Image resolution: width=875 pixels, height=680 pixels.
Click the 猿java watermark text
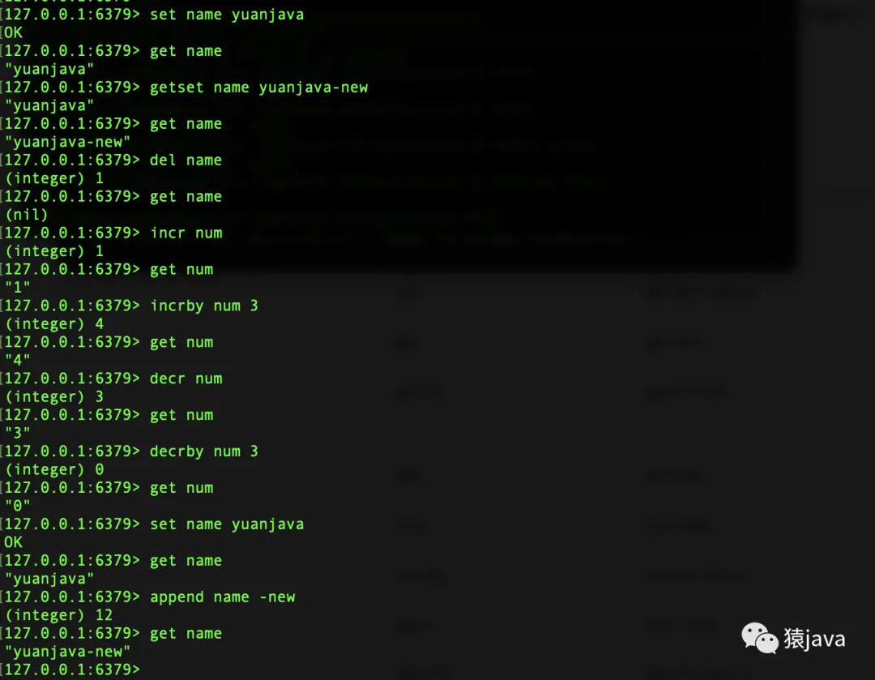point(814,639)
